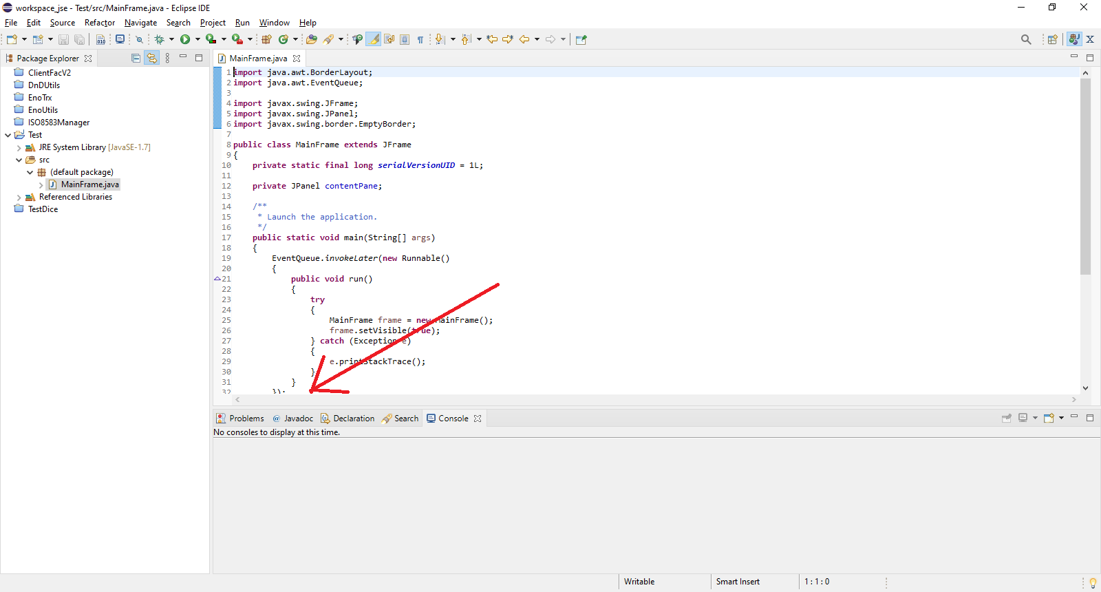
Task: Toggle Show Whitespace Characters pilcrow button
Action: pos(420,39)
